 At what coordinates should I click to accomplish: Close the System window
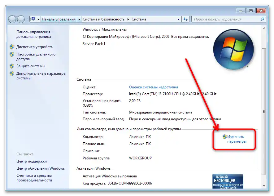(261, 11)
